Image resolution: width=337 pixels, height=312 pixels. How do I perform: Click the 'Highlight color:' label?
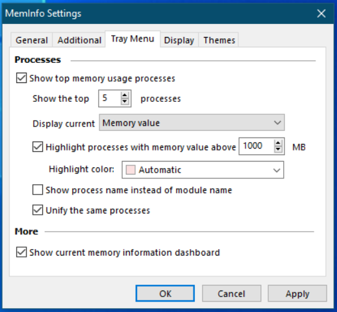tap(82, 169)
